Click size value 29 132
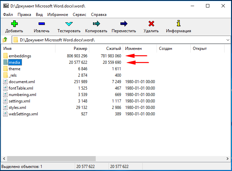The height and width of the screenshot is (171, 232). point(82,108)
